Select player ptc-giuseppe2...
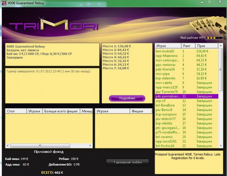227x176 pixels. coord(186,128)
